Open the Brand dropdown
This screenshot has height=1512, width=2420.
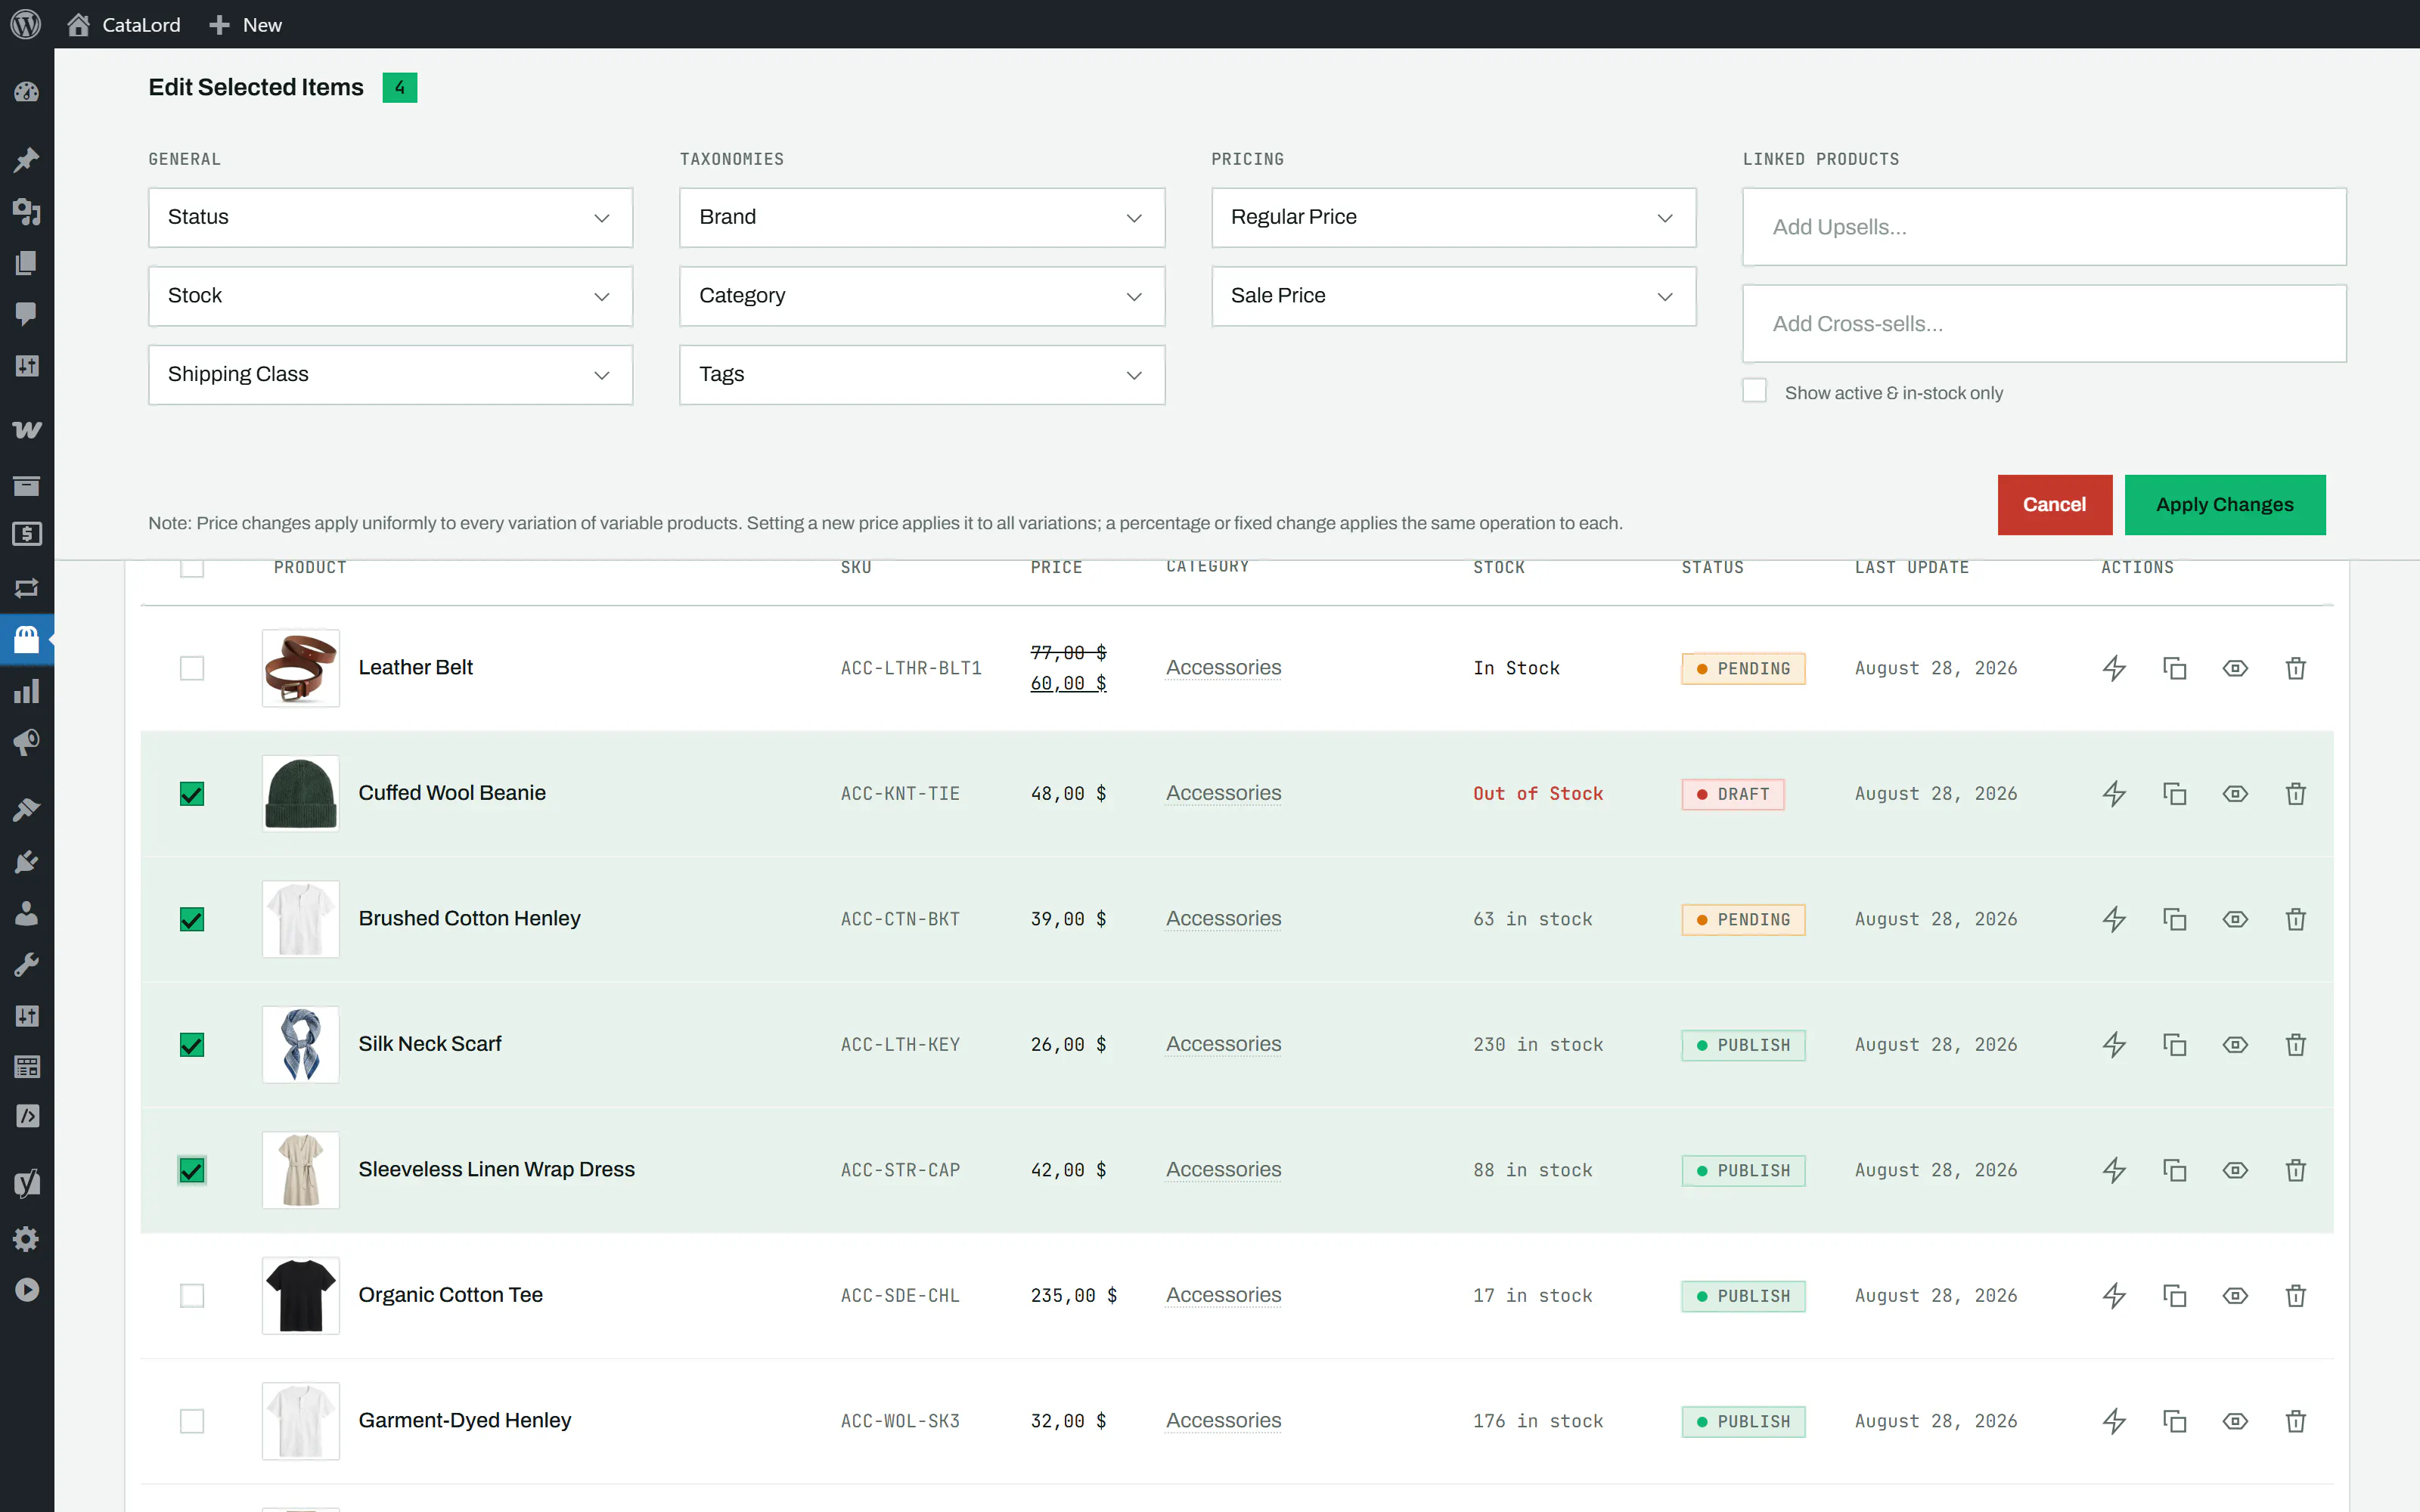[x=922, y=217]
